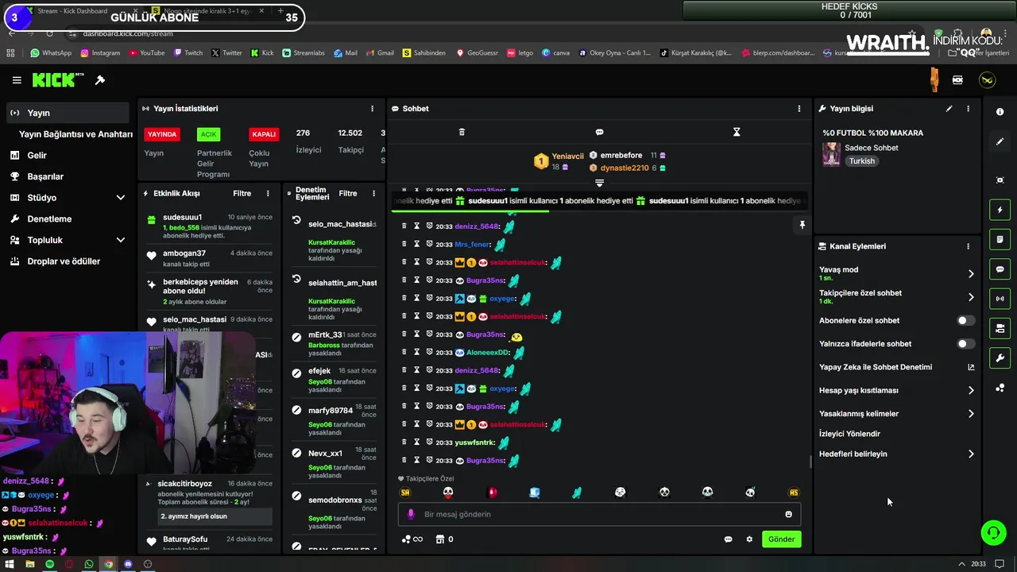Click the lightning bolt icon in the right sidebar

click(1000, 210)
